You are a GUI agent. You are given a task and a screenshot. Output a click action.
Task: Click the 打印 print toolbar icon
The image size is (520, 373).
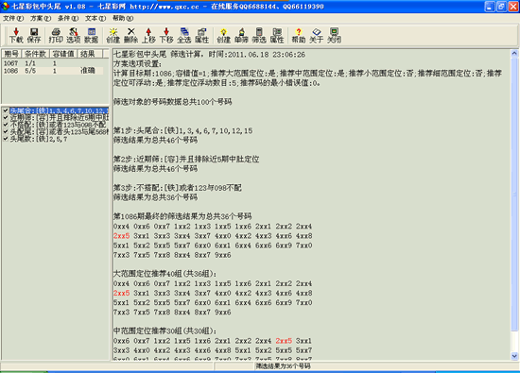point(56,35)
